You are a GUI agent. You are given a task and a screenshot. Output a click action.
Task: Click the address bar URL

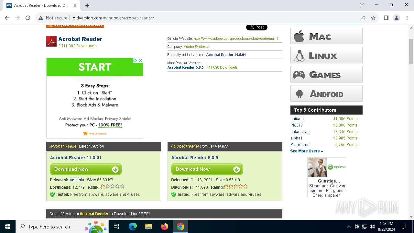[x=114, y=18]
